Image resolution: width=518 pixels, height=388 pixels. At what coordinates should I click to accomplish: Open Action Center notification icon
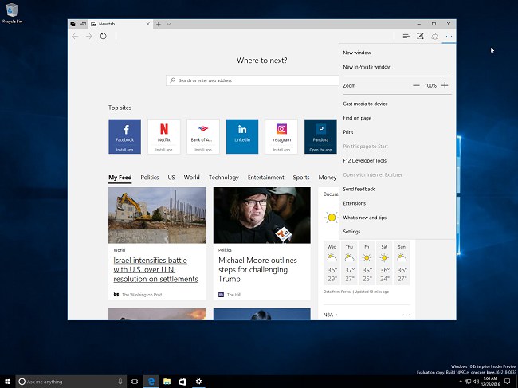pyautogui.click(x=508, y=382)
